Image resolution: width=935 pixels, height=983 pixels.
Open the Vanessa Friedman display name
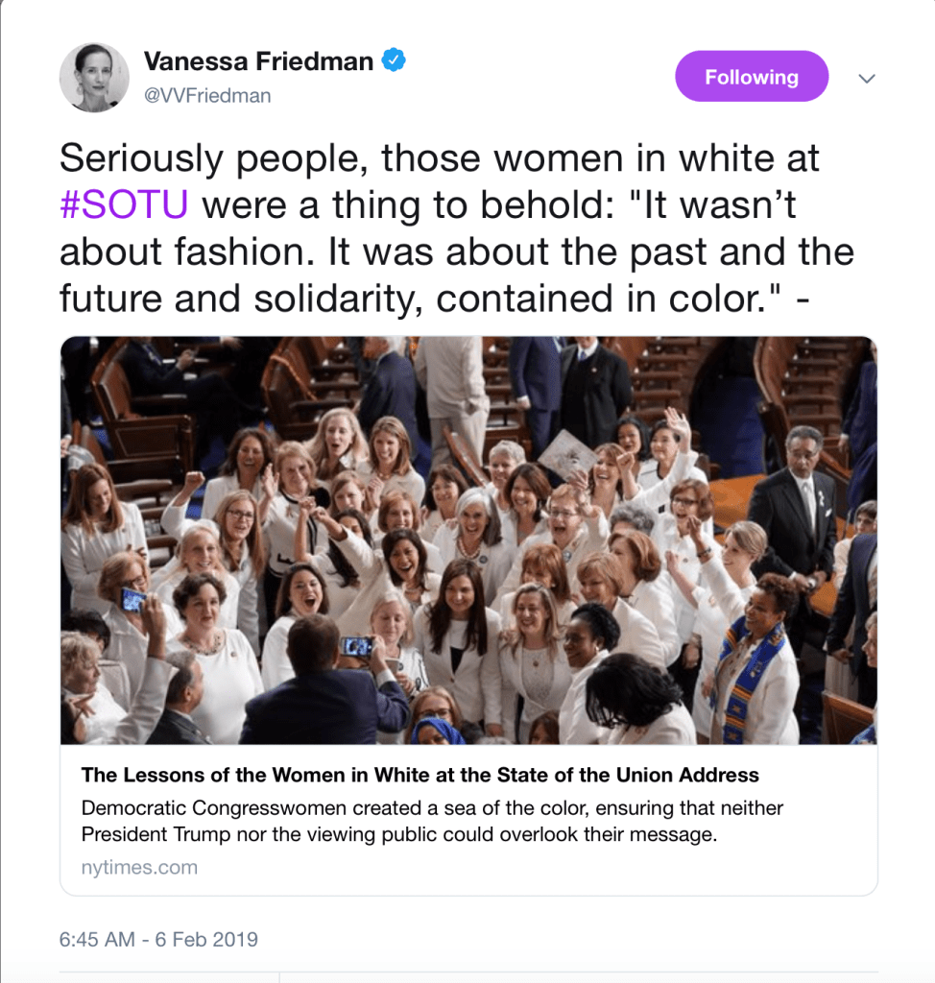(x=258, y=61)
